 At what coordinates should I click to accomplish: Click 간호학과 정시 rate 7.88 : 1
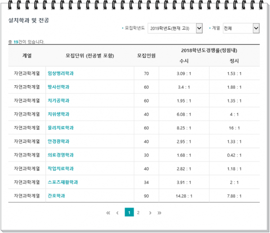point(234,196)
